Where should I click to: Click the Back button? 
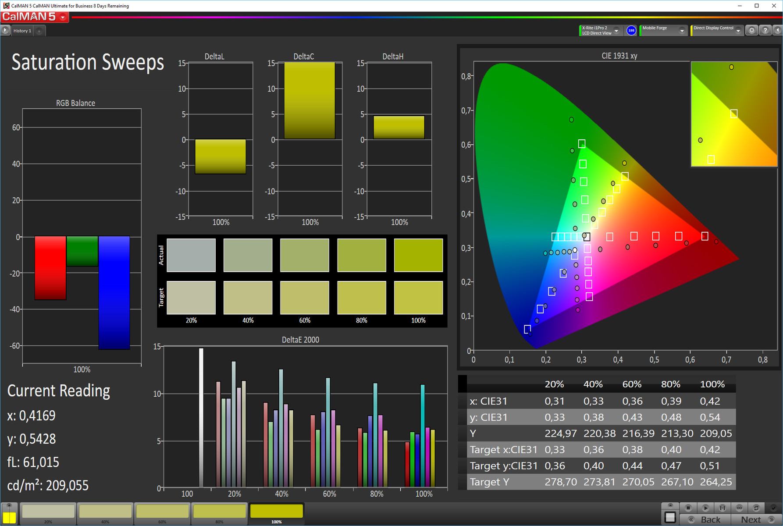tap(705, 519)
